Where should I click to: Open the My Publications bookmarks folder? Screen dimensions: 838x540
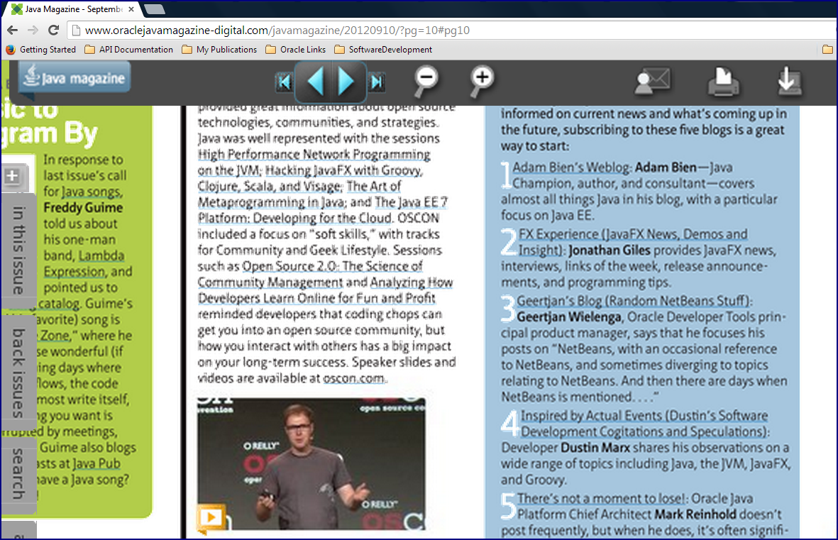220,50
